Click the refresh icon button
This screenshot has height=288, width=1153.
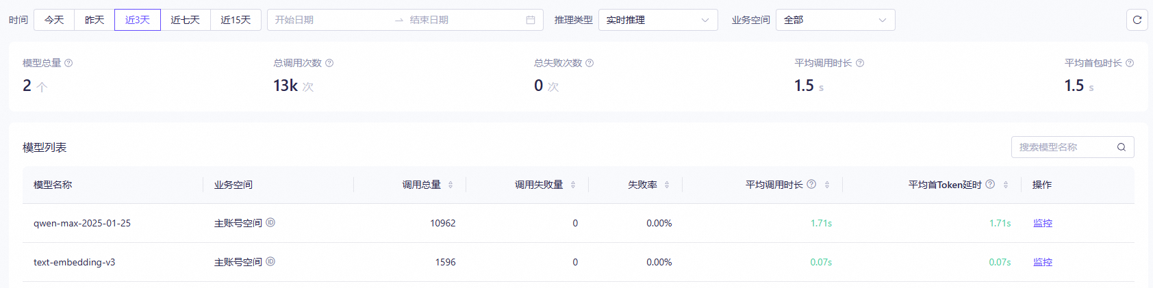[1137, 20]
